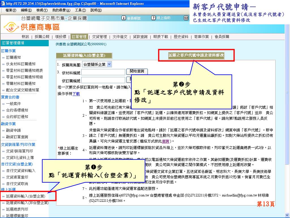The image size is (290, 218).
Task: Open the 工具(T) menu
Action: point(80,10)
